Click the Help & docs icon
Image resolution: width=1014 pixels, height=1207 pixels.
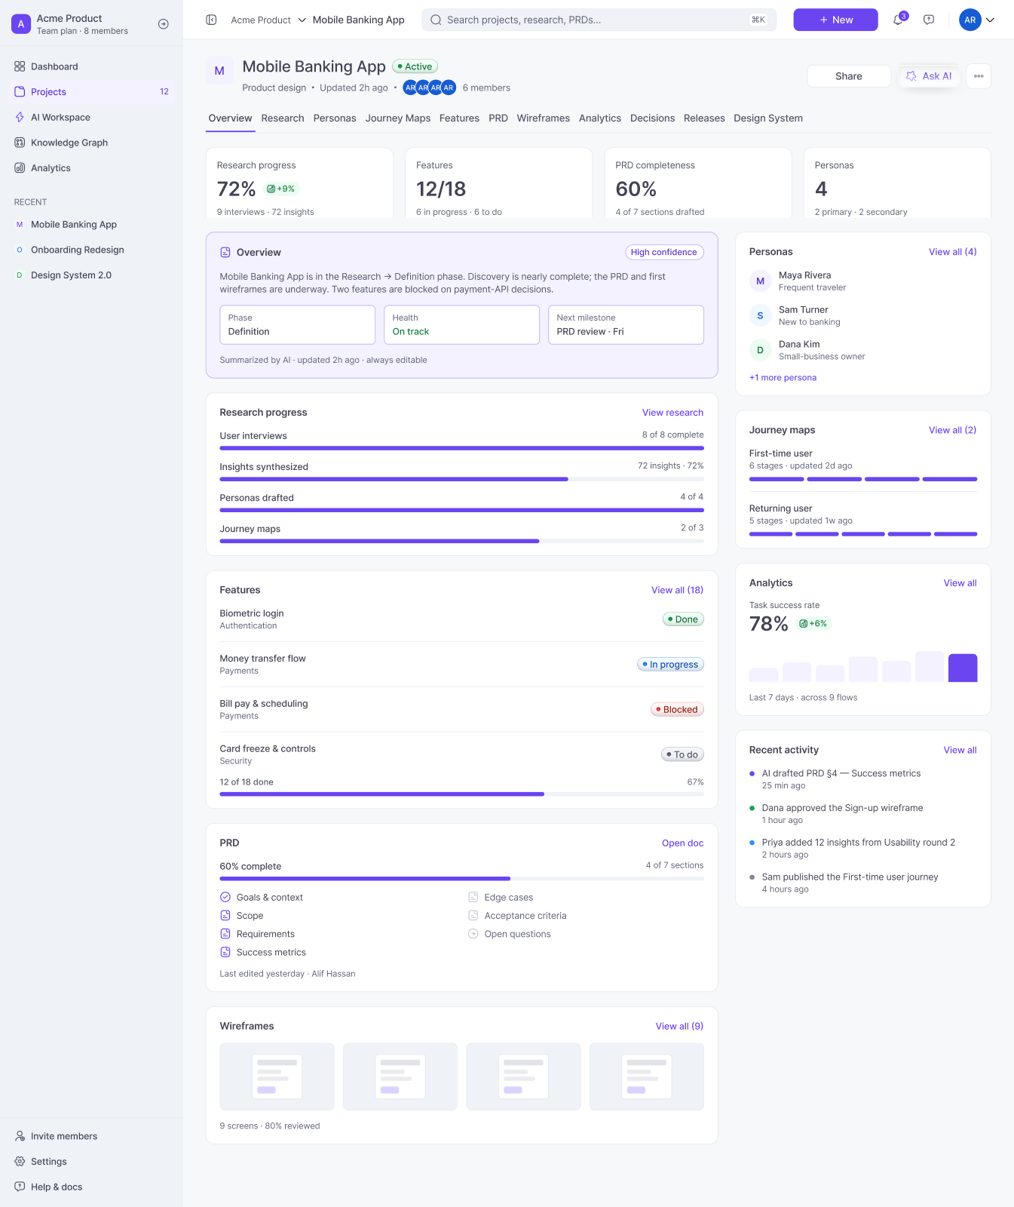pos(20,1187)
